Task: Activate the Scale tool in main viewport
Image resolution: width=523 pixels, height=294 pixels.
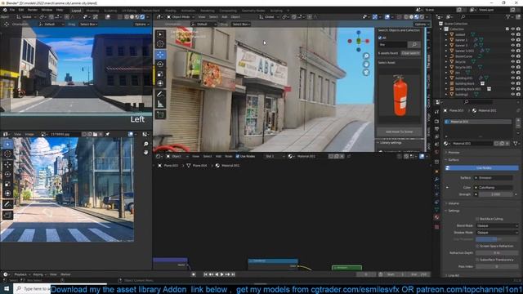Action: click(160, 74)
